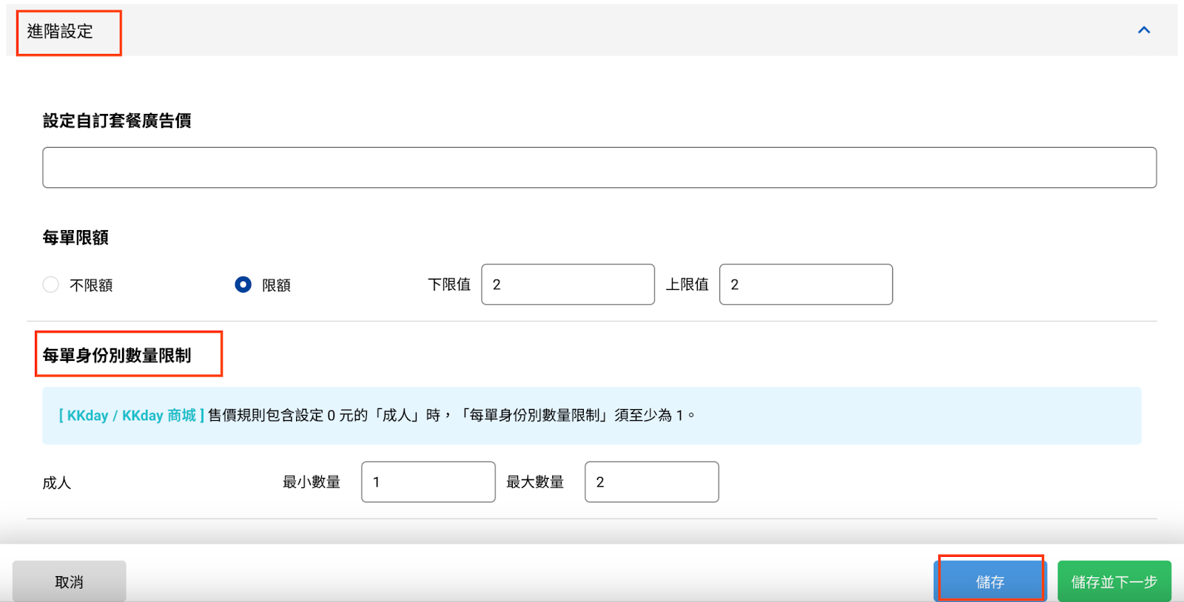Click the 下限值 label
Viewport: 1184px width, 602px height.
(x=449, y=285)
